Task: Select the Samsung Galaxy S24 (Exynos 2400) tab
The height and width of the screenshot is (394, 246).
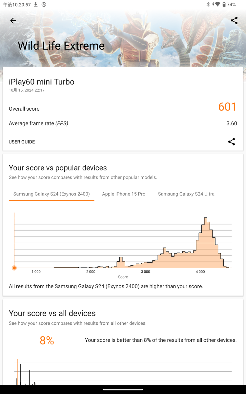Action: click(x=51, y=194)
